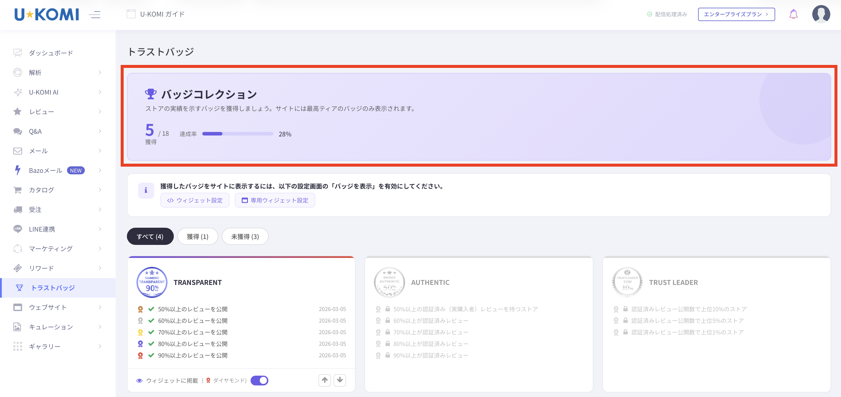Move TRANSPARENT badge up with arrow
This screenshot has width=841, height=397.
[x=324, y=380]
